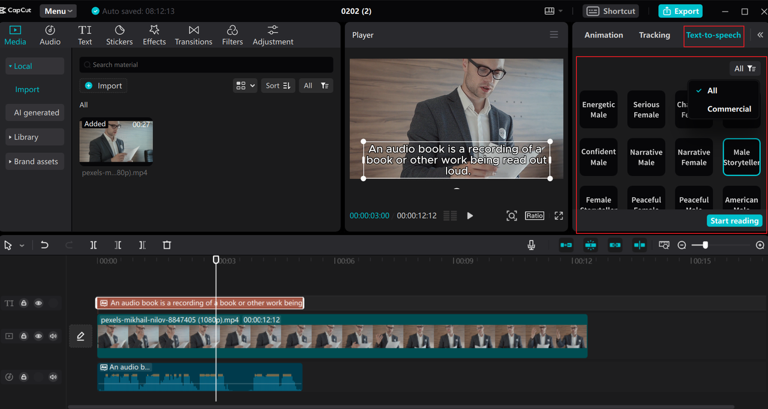Open the media All filter dropdown
Image resolution: width=768 pixels, height=409 pixels.
(x=316, y=86)
